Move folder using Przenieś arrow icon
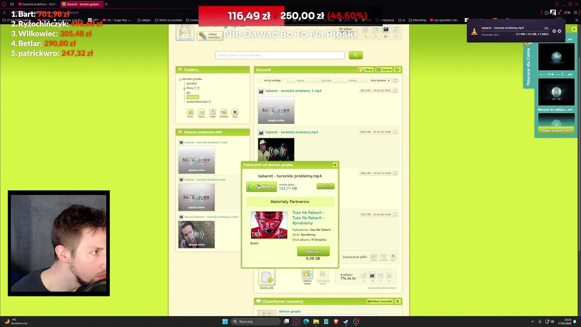Screen dimensions: 581x327 tap(224, 112)
